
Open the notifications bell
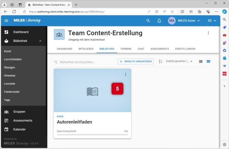(159, 21)
